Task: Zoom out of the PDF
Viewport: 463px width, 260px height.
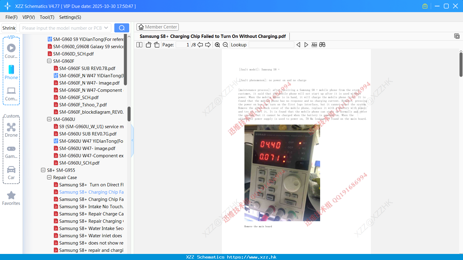Action: point(226,45)
